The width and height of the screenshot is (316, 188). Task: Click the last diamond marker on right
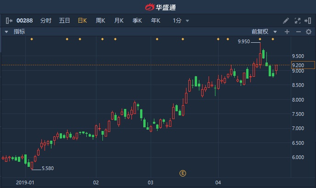pos(273,39)
